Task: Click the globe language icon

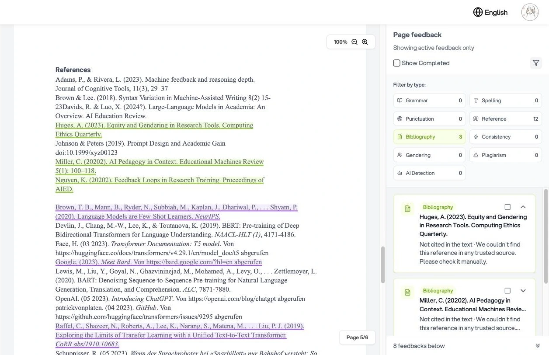Action: [x=478, y=12]
